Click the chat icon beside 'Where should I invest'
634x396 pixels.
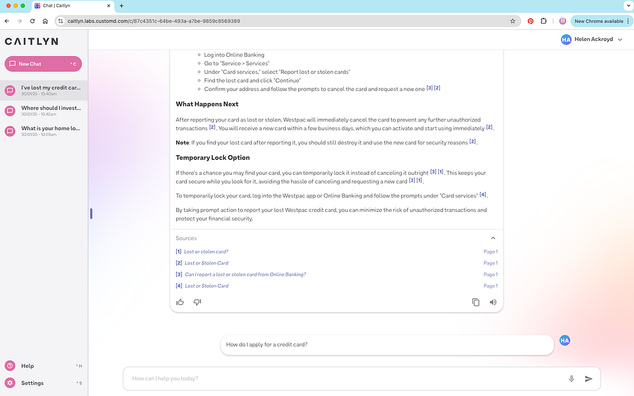click(x=10, y=110)
